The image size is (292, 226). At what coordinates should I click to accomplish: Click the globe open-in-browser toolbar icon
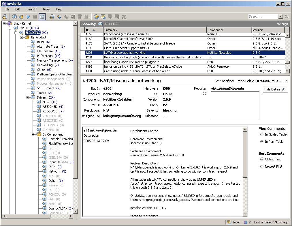point(96,17)
